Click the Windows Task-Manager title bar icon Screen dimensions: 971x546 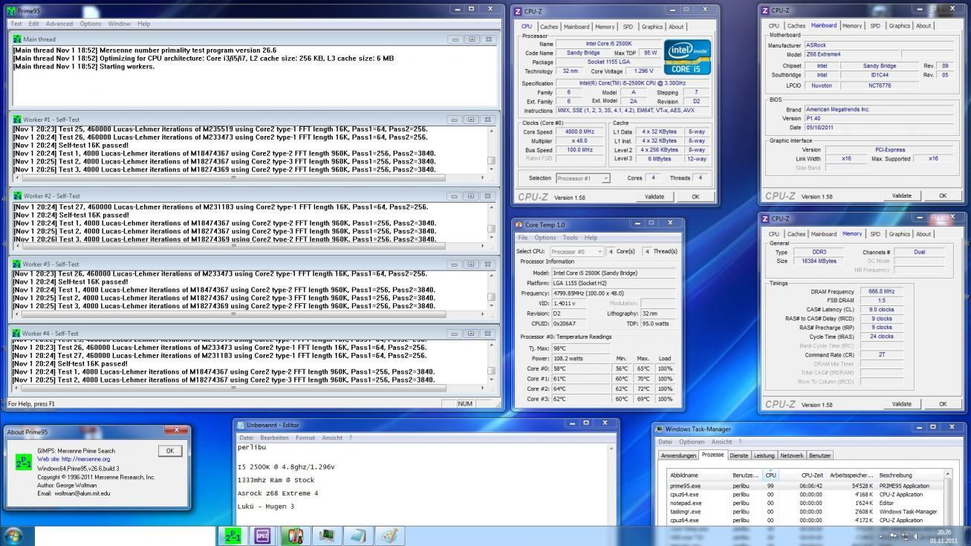coord(660,429)
